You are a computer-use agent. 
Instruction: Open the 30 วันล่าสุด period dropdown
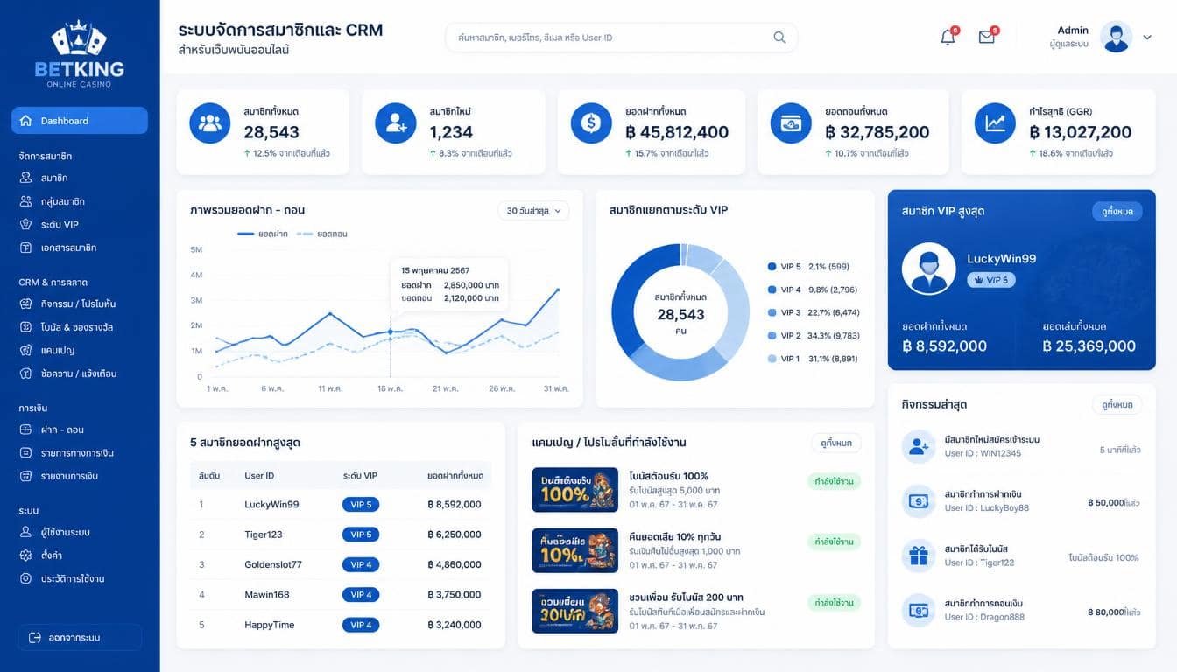[533, 211]
